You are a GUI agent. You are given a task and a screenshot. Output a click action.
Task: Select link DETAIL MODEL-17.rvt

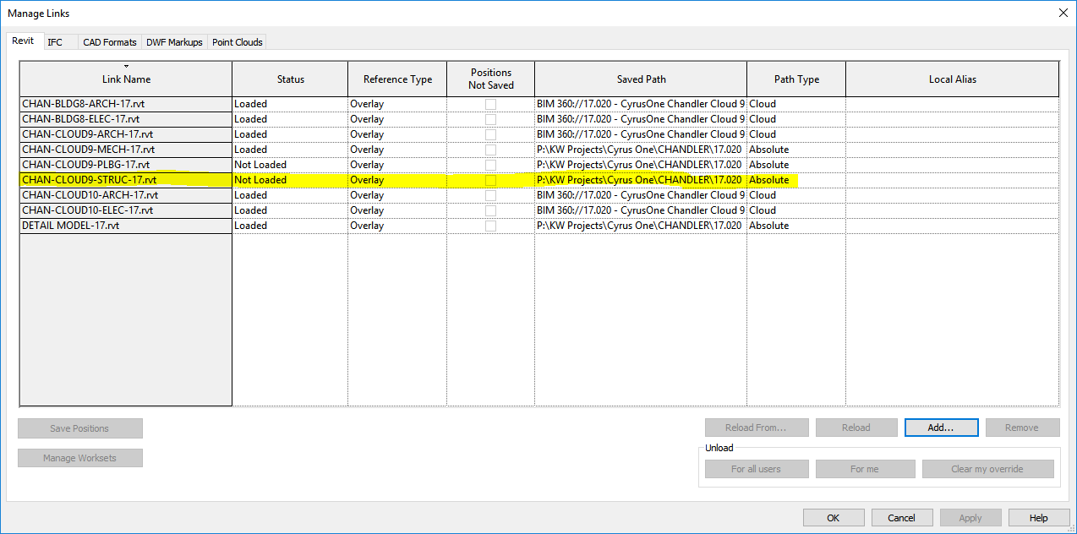[126, 226]
